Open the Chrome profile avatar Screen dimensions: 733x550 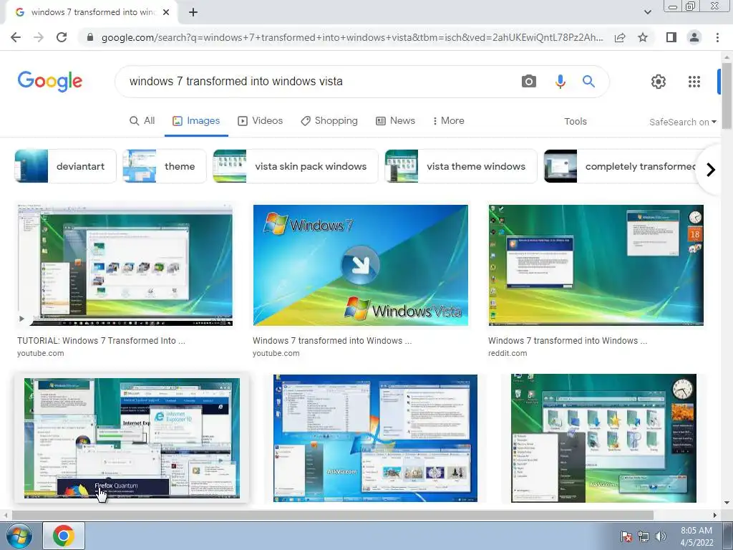(x=694, y=37)
